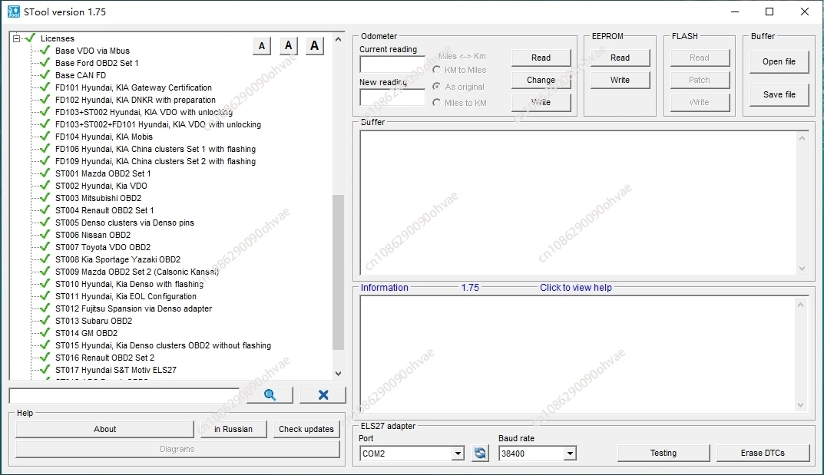Image resolution: width=824 pixels, height=475 pixels.
Task: Click Read button in FLASH group
Action: point(700,58)
